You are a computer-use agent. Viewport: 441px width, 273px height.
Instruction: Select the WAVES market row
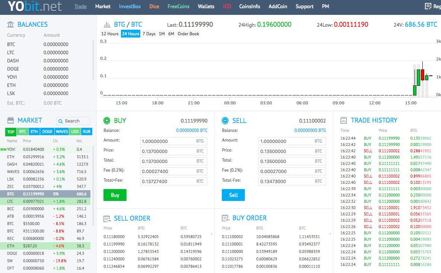[x=45, y=172]
